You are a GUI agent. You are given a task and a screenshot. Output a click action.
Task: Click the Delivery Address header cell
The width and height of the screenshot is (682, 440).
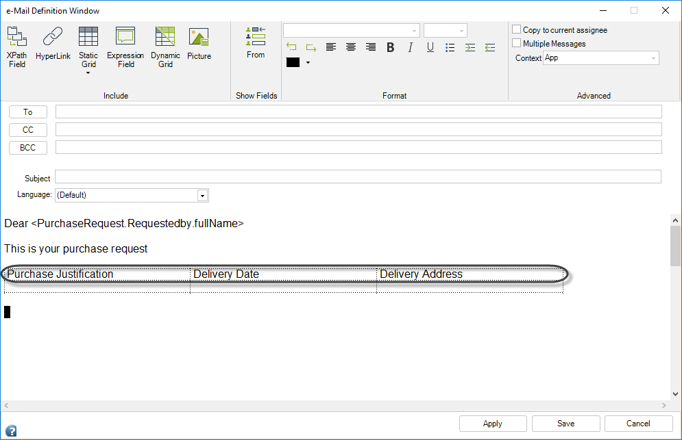[470, 274]
